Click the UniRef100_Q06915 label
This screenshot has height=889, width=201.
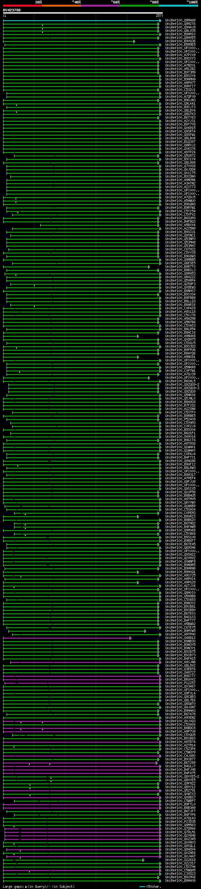pos(180,128)
